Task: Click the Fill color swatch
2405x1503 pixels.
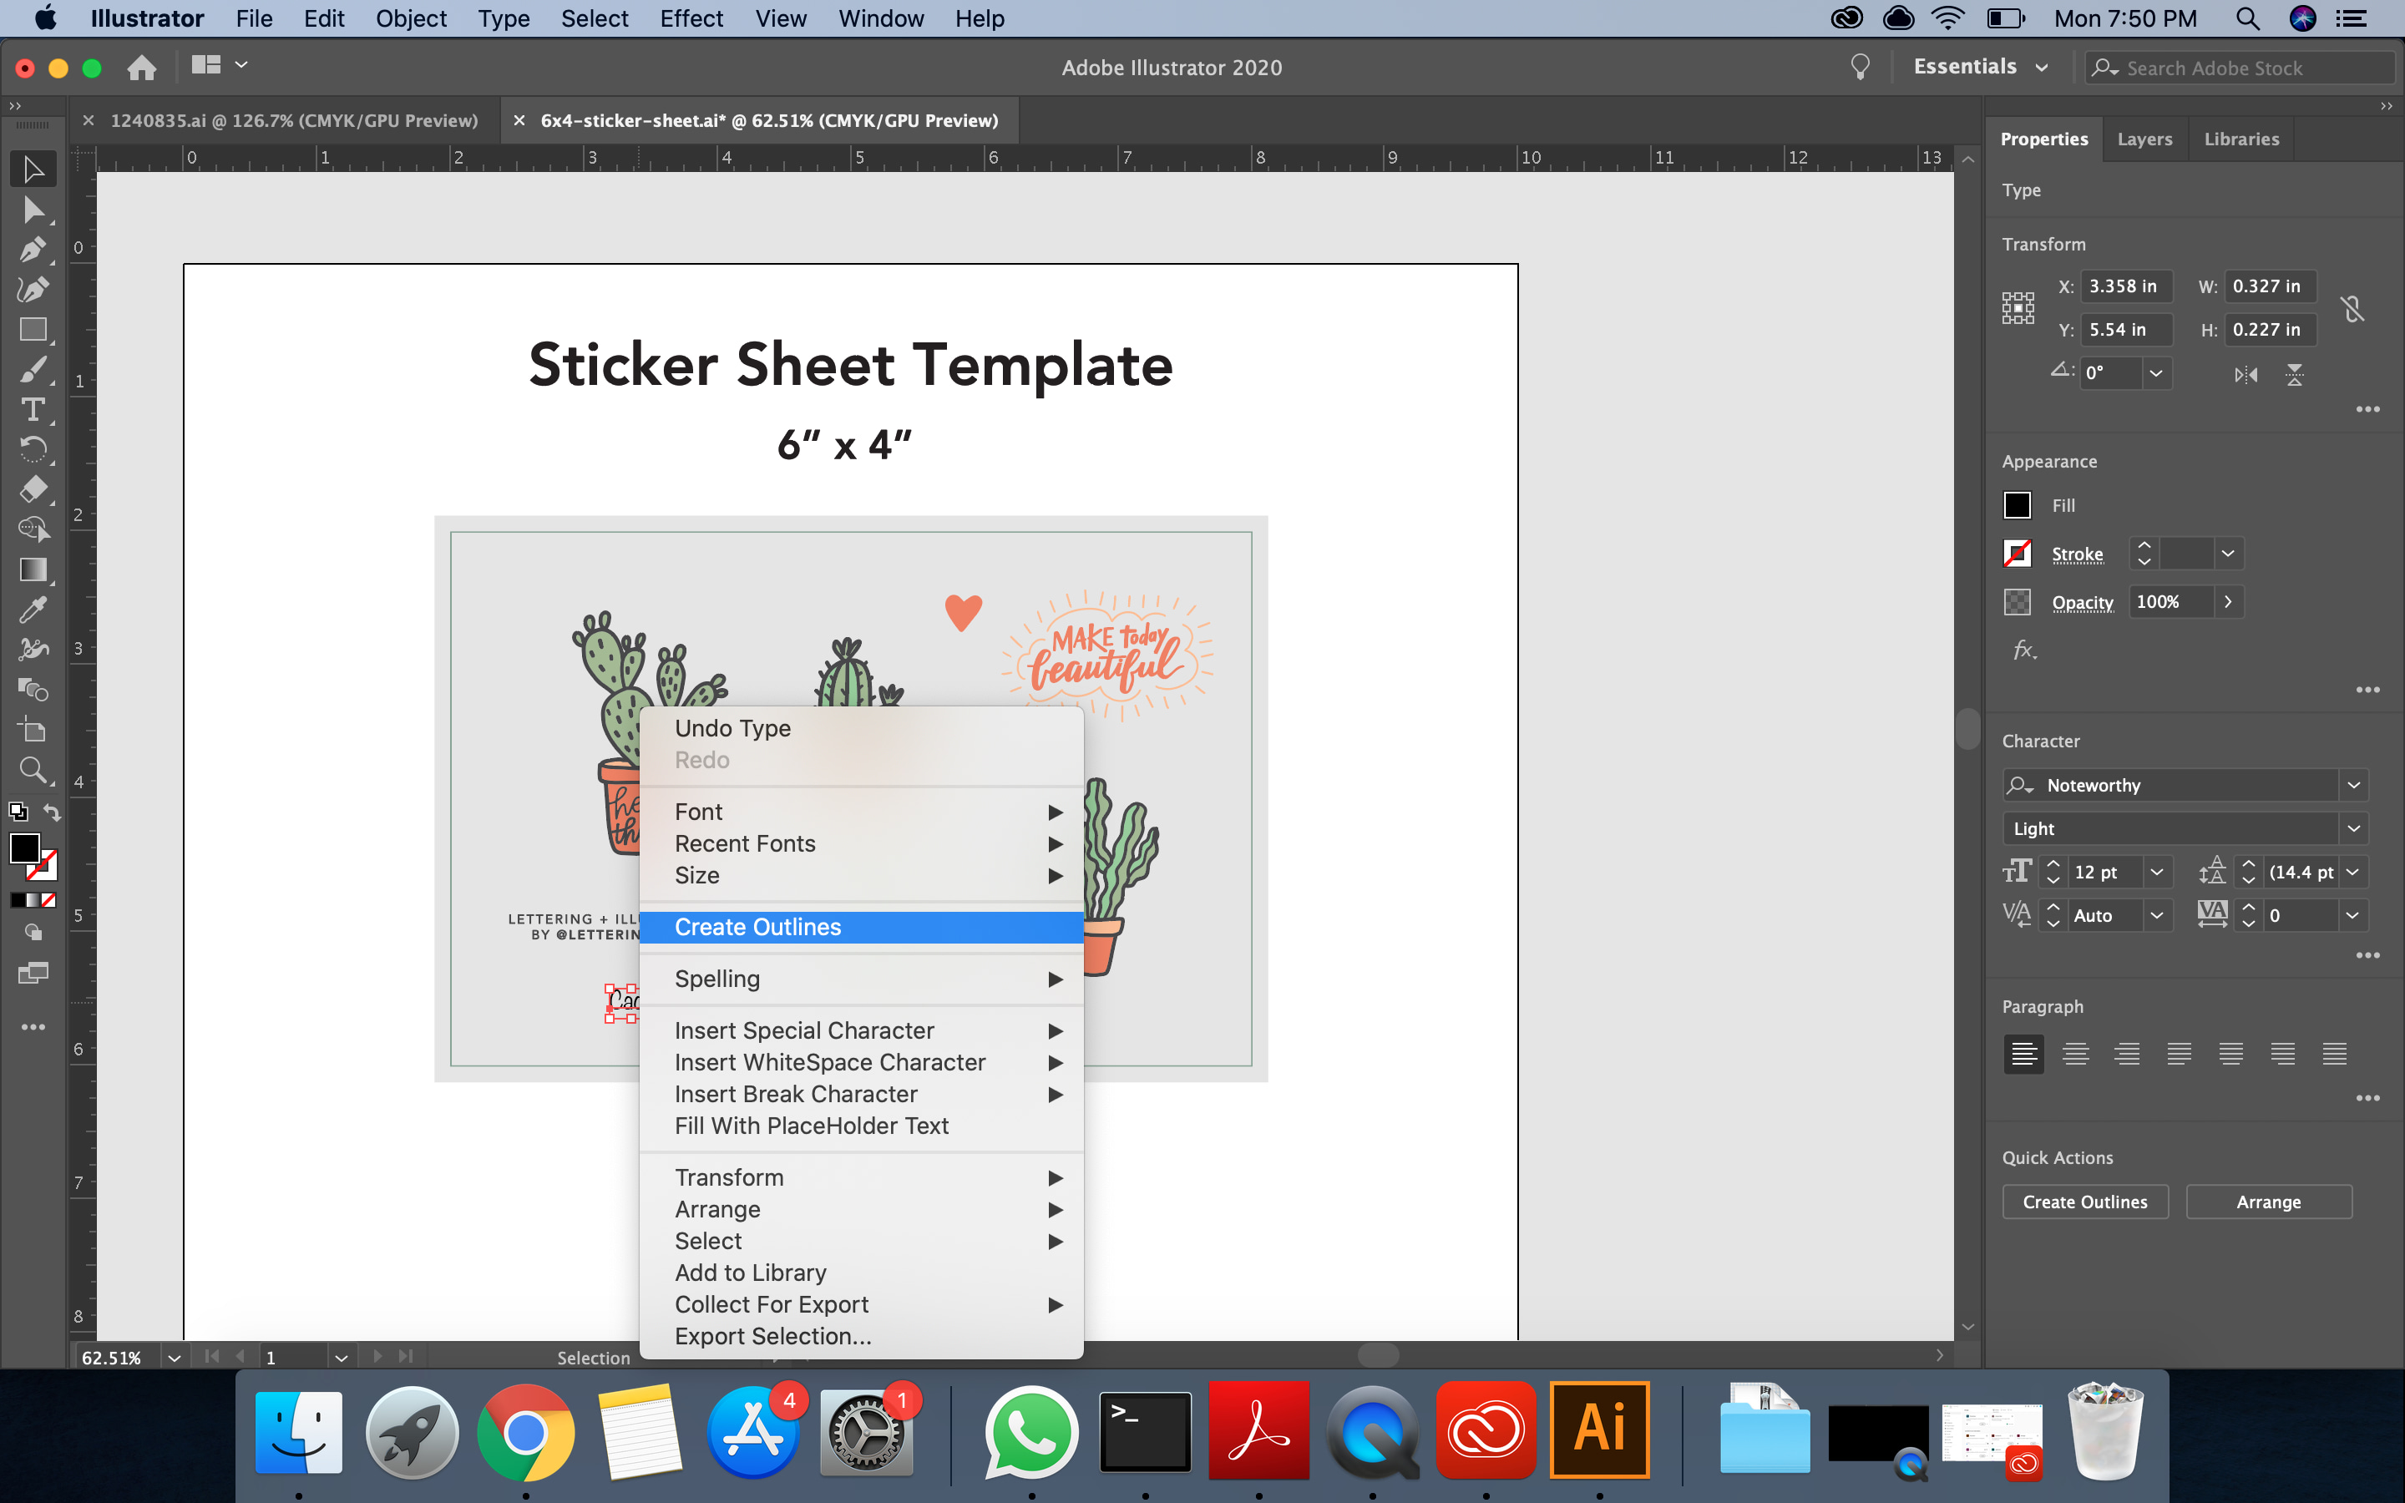Action: pos(2018,504)
